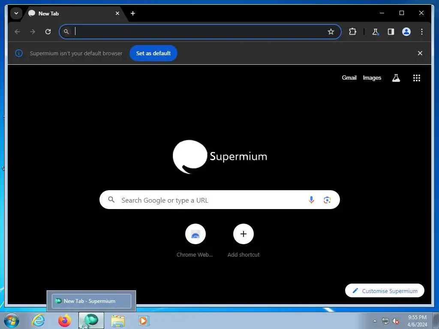The width and height of the screenshot is (439, 329).
Task: Show hidden system tray icons
Action: [x=375, y=321]
